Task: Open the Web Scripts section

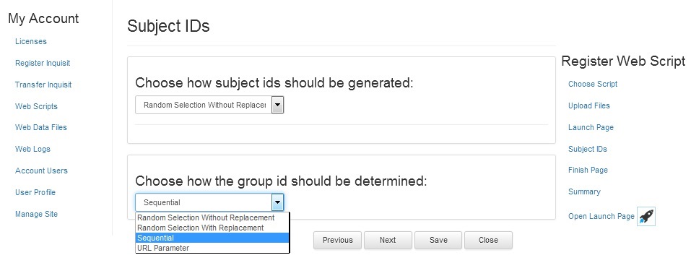Action: (36, 106)
